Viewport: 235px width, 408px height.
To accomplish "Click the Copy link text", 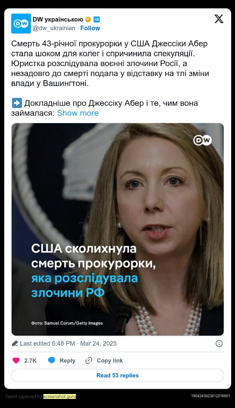I will (110, 361).
